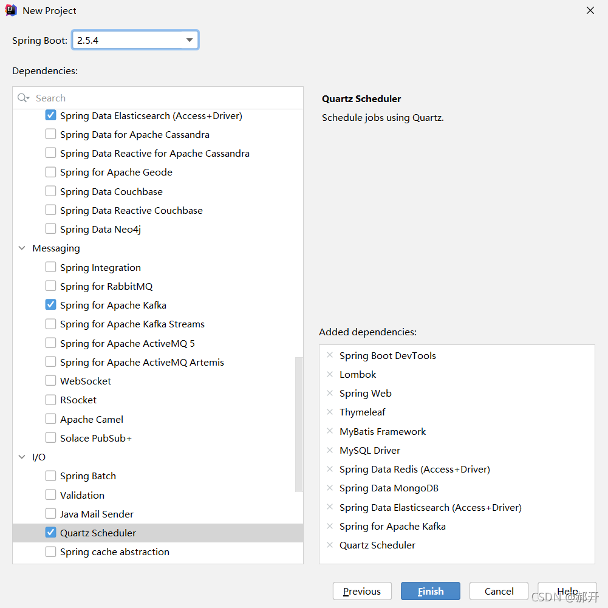The height and width of the screenshot is (608, 608).
Task: Click the IntelliJ IDEA logo in title bar
Action: pos(11,10)
